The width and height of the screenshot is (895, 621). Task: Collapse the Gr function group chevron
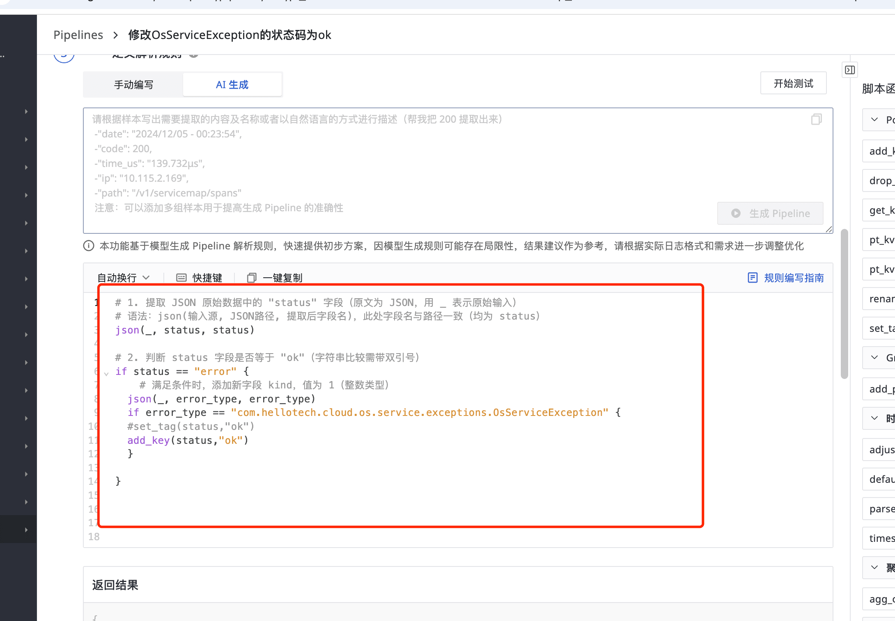(874, 357)
